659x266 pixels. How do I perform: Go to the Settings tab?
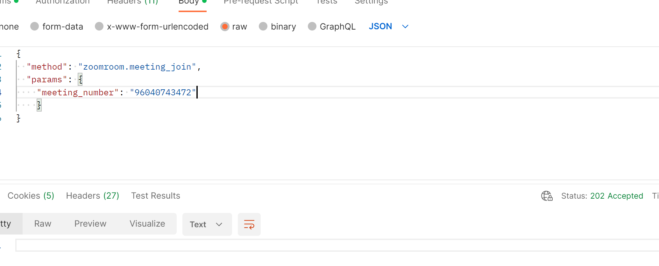[371, 2]
